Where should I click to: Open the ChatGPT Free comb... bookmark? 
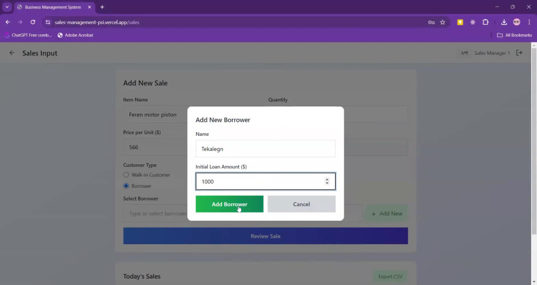(x=28, y=35)
